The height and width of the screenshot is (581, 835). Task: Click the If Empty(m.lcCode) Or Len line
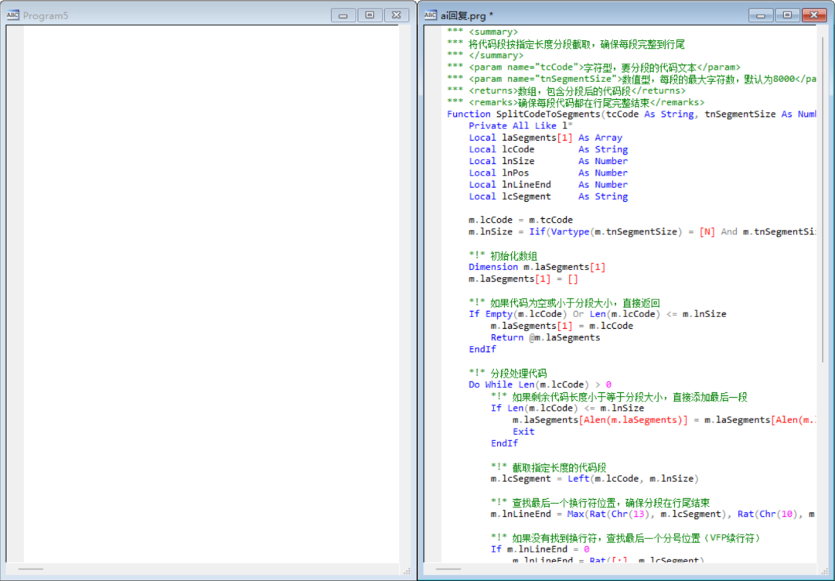tap(598, 314)
